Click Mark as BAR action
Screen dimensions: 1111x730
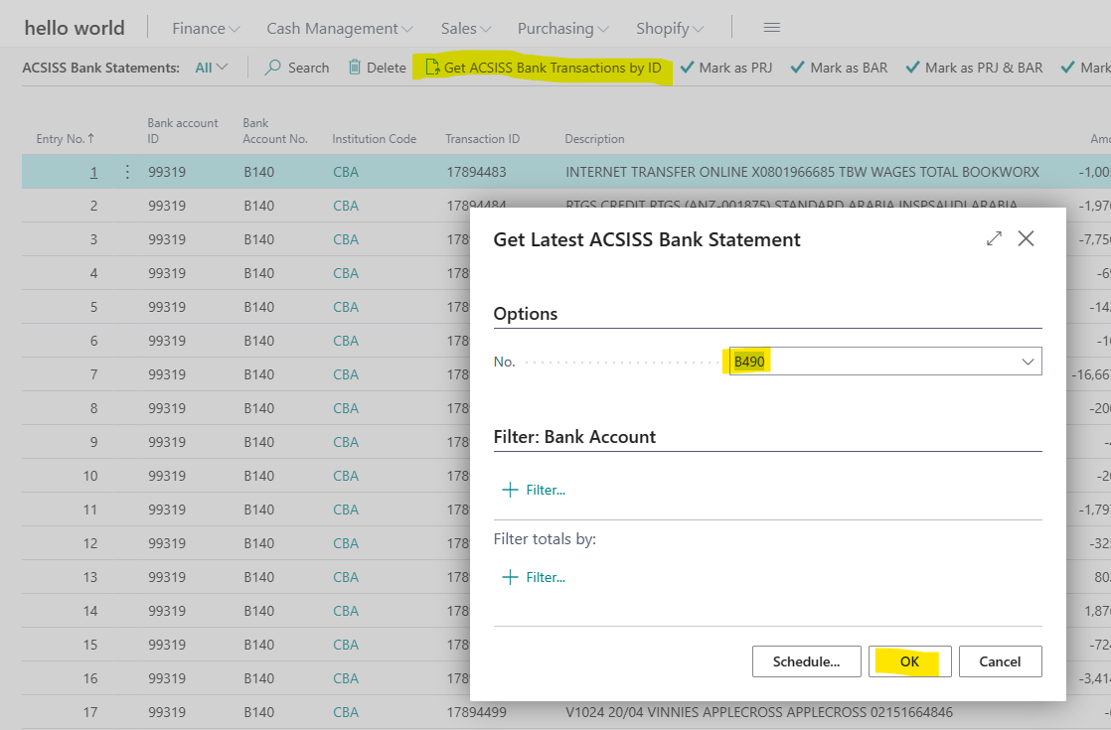point(839,68)
